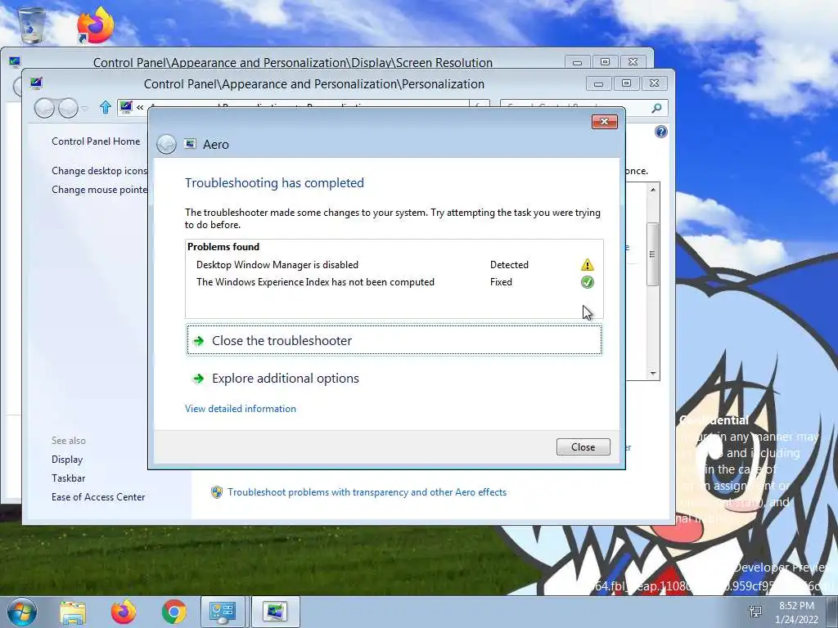Image resolution: width=838 pixels, height=628 pixels.
Task: Select the Windows Experience Index not computed row
Action: [x=394, y=282]
